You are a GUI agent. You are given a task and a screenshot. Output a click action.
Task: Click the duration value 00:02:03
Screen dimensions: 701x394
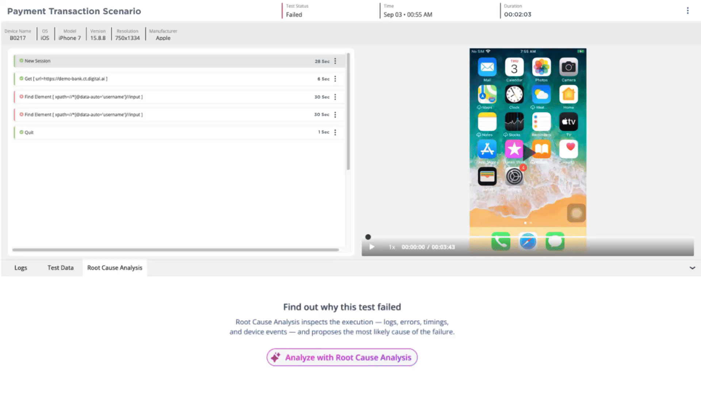(x=517, y=15)
